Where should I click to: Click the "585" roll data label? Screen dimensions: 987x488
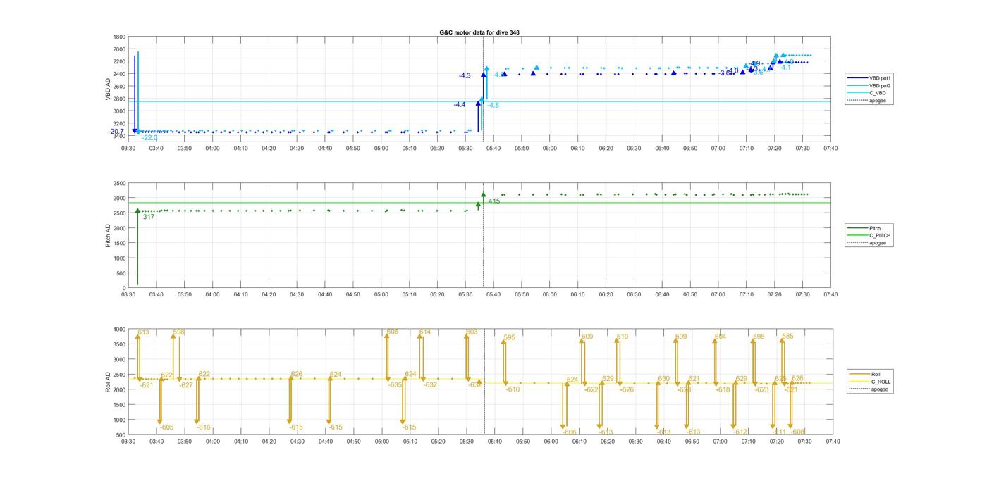(788, 337)
